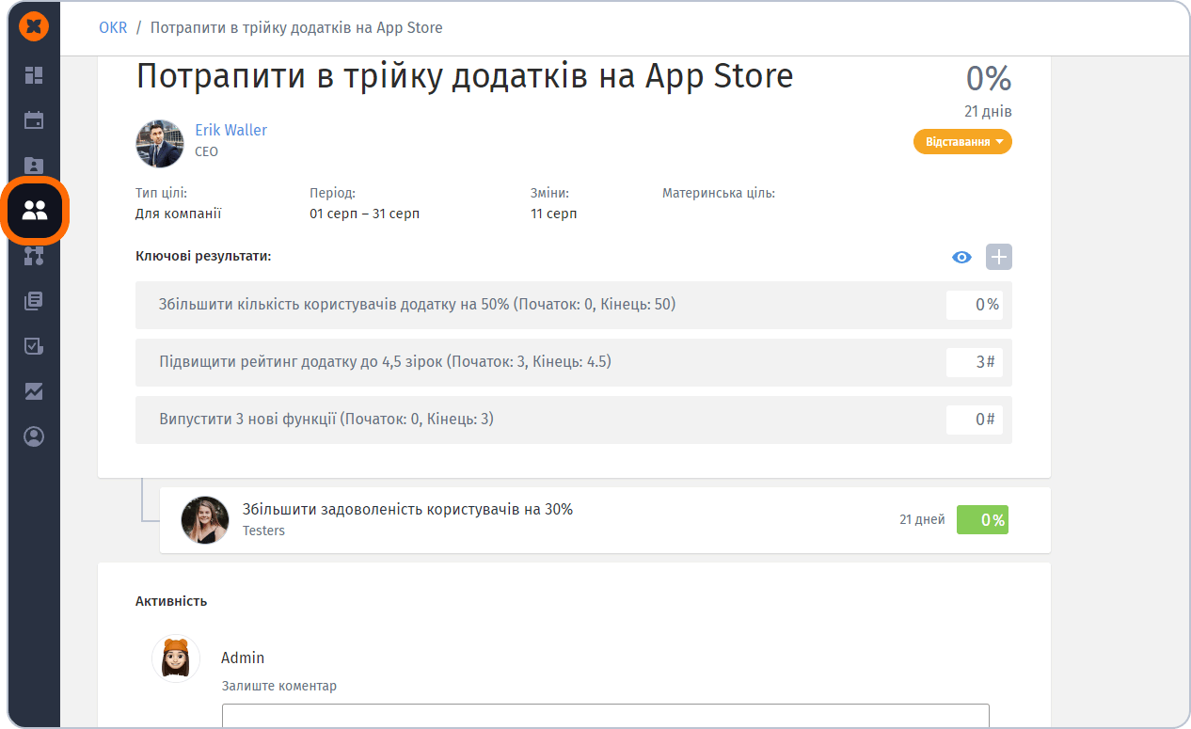Click the value field for user growth key result
The height and width of the screenshot is (729, 1191).
tap(974, 305)
